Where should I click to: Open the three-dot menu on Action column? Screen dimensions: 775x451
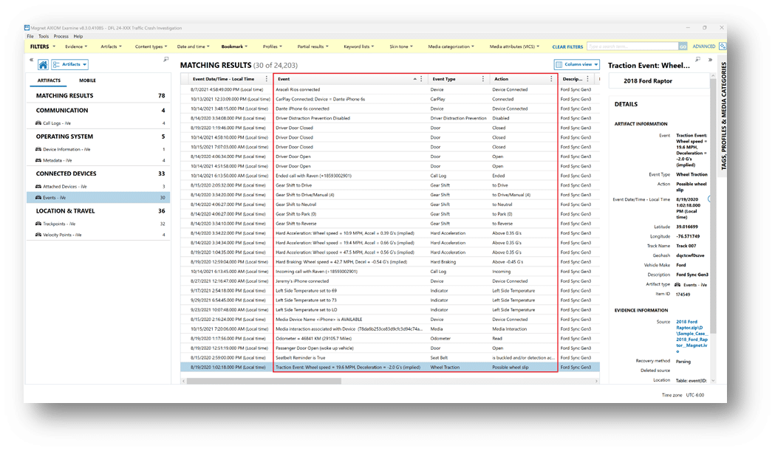click(x=551, y=79)
